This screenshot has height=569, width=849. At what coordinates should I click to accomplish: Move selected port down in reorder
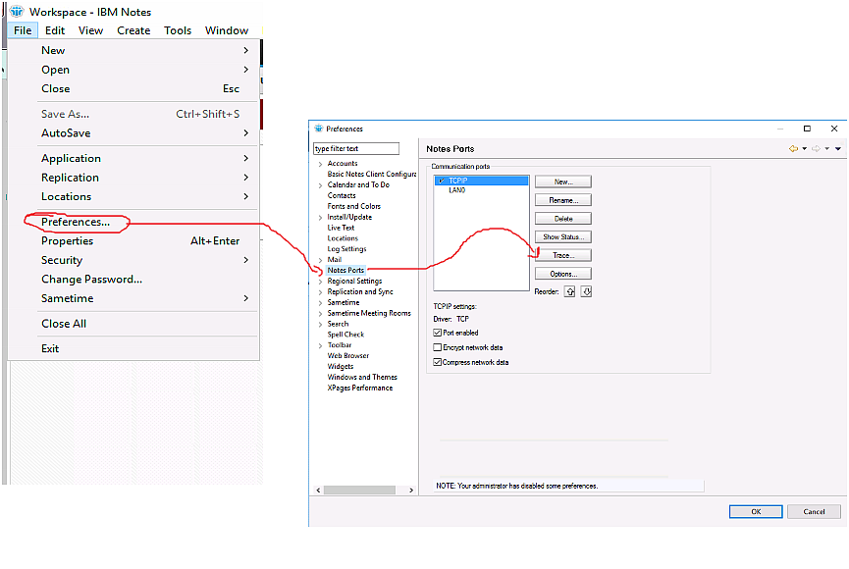(x=586, y=291)
